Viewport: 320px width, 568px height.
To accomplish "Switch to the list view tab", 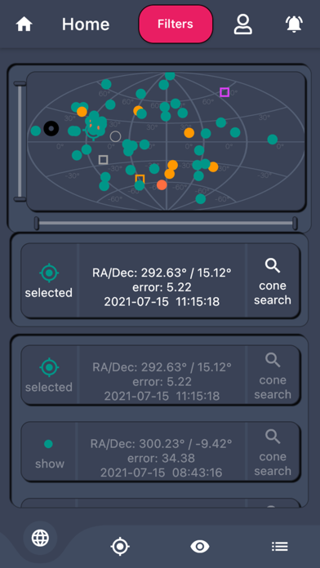I will click(x=280, y=546).
